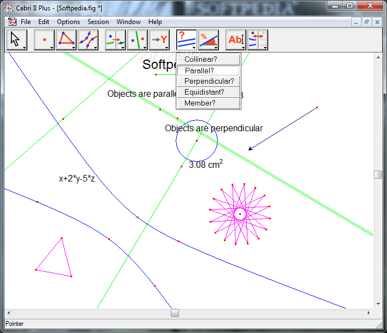
Task: Select the Transformations reflection tool icon
Action: point(137,40)
